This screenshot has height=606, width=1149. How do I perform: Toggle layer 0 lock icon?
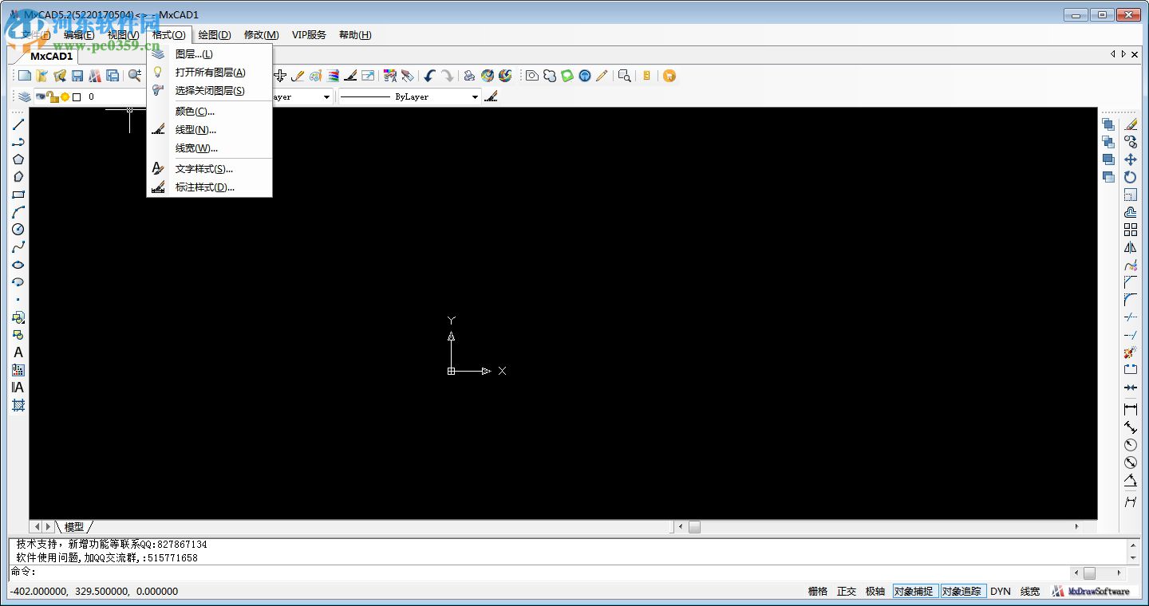pyautogui.click(x=52, y=97)
